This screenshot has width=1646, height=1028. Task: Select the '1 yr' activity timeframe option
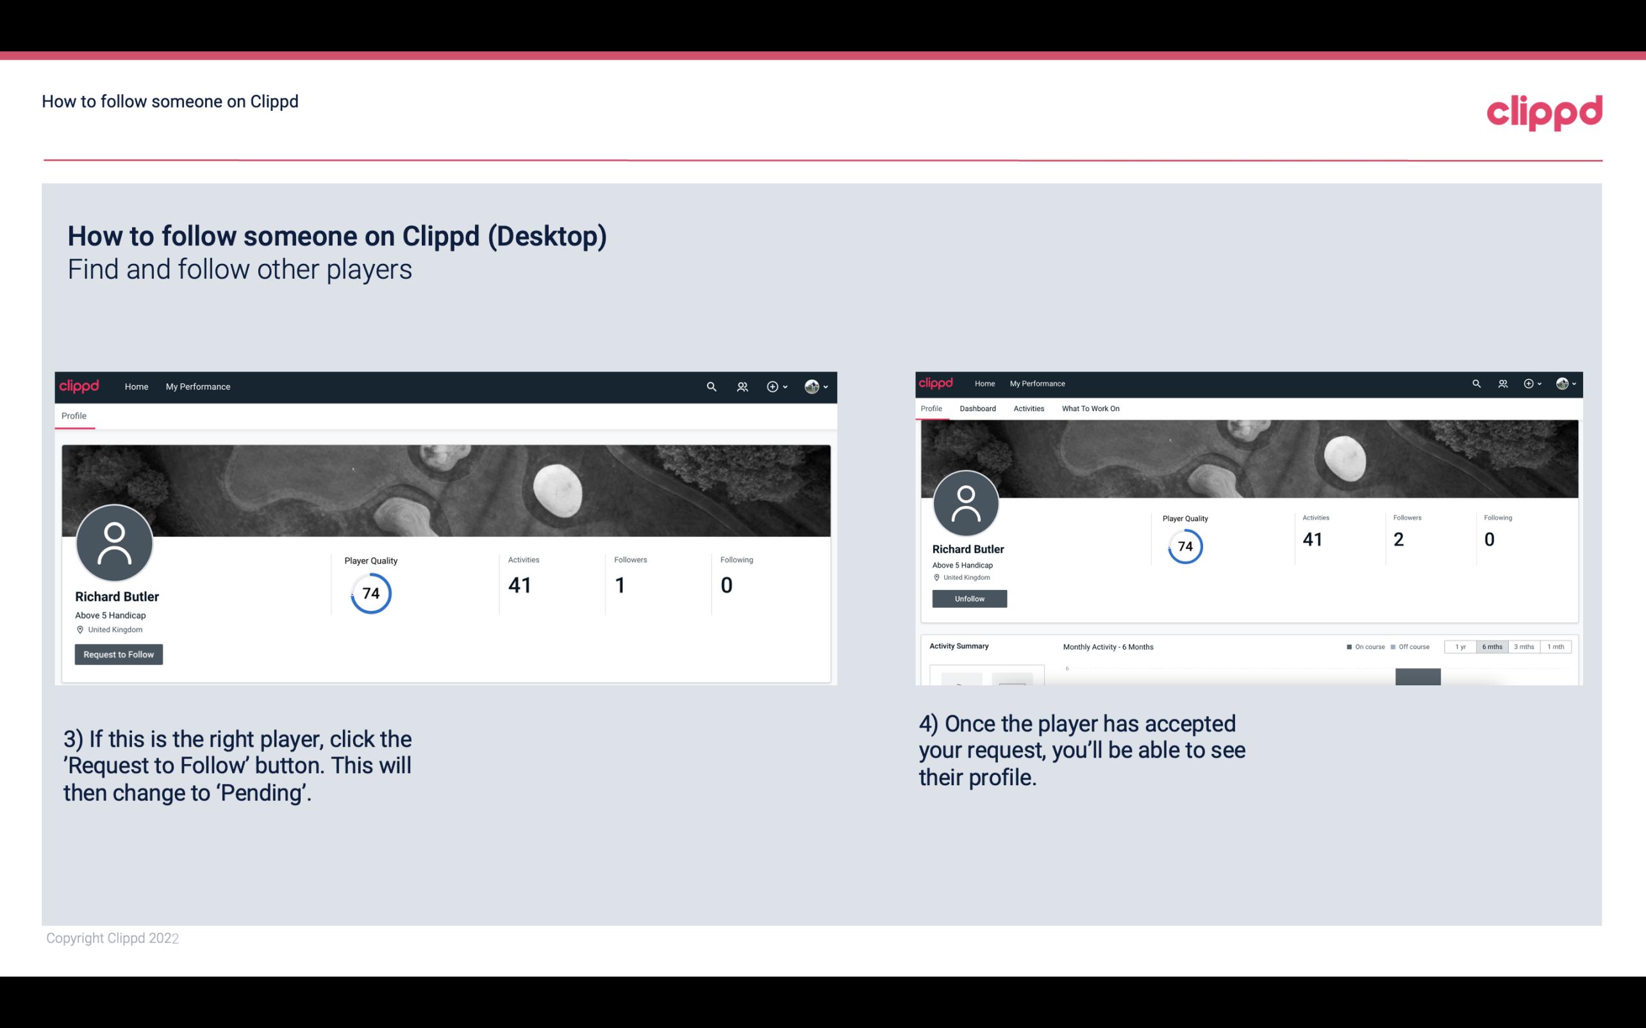tap(1460, 646)
